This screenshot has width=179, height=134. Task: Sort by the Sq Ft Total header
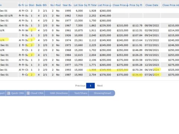coord(90,5)
